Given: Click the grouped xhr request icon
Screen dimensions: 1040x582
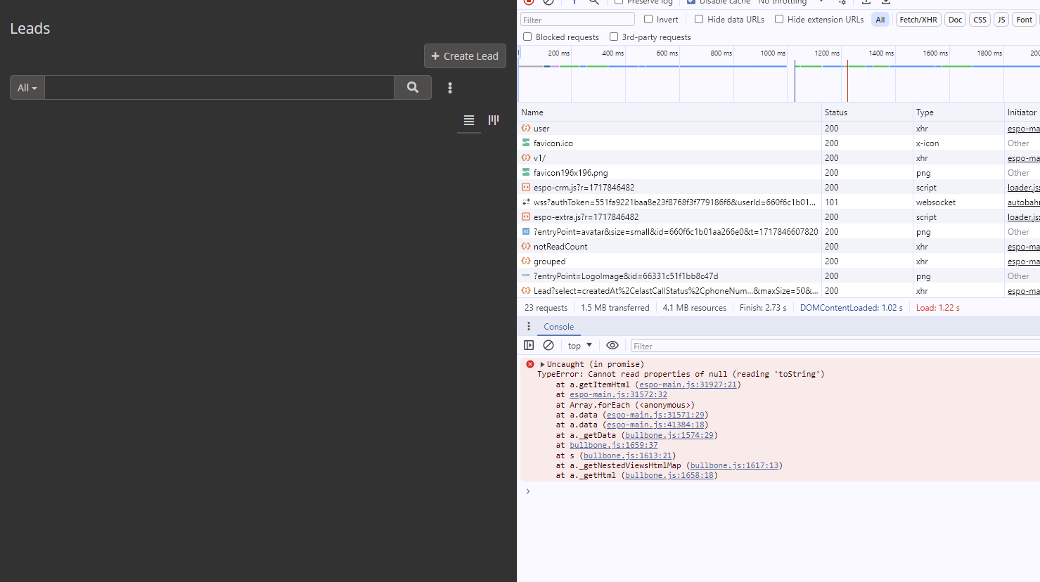Looking at the screenshot, I should point(526,261).
